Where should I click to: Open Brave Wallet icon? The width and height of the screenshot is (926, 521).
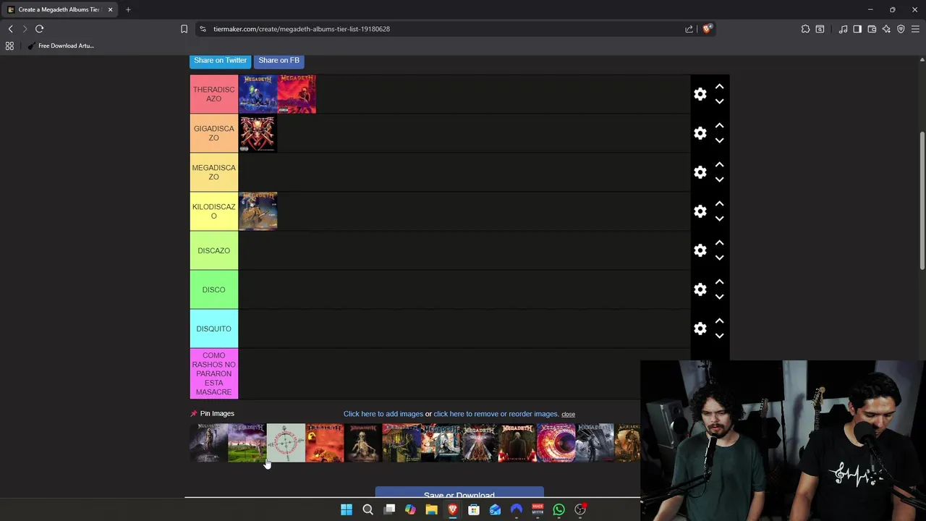[x=872, y=29]
